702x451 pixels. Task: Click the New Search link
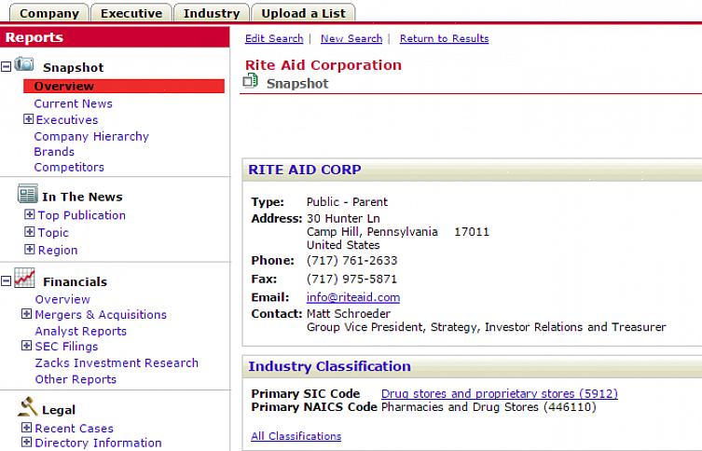[351, 38]
